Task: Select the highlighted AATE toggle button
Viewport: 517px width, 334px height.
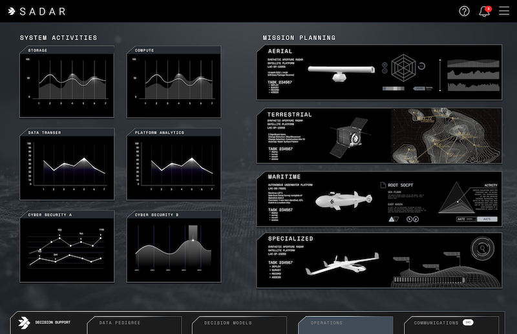Action: [487, 220]
